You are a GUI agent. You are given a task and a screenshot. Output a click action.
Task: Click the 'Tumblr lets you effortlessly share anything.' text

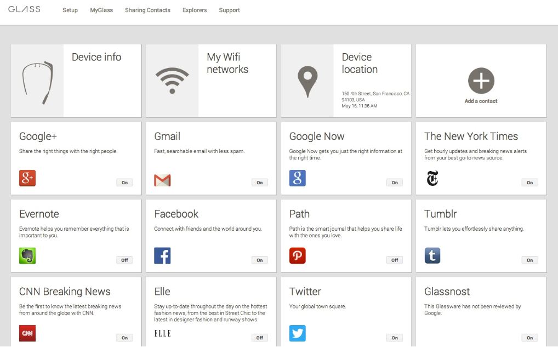click(x=474, y=229)
